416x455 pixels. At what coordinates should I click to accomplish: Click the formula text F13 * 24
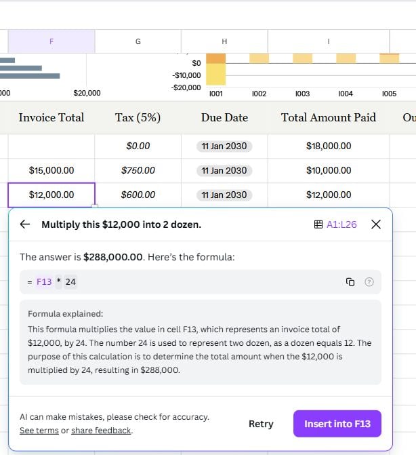tap(57, 282)
